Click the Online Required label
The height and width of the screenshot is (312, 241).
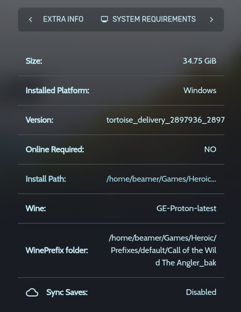point(55,150)
